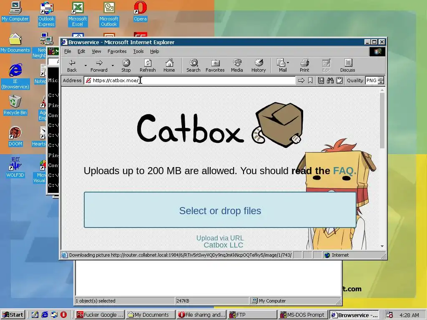Switch to File sharing and... Opera taskbar button
The width and height of the screenshot is (427, 320).
coord(202,315)
